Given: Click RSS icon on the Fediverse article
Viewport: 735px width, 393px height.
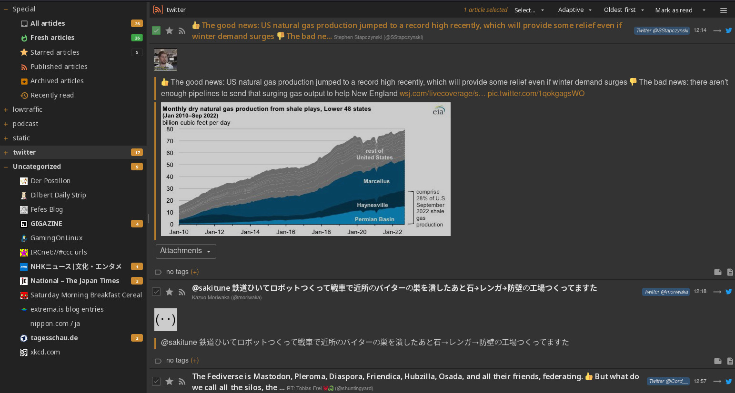Looking at the screenshot, I should coord(182,382).
